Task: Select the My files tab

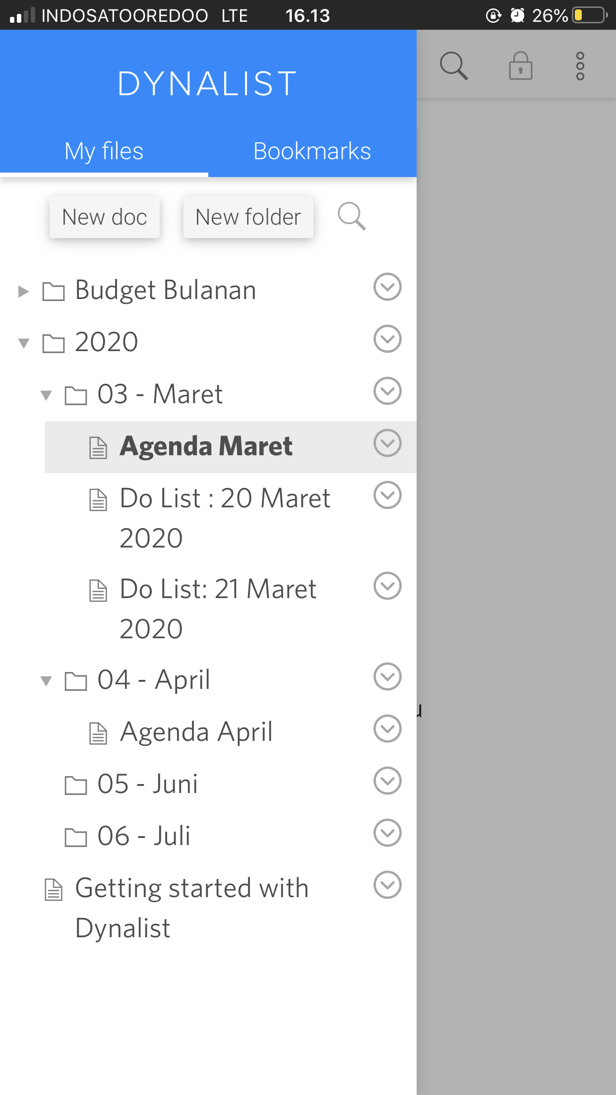Action: click(104, 151)
